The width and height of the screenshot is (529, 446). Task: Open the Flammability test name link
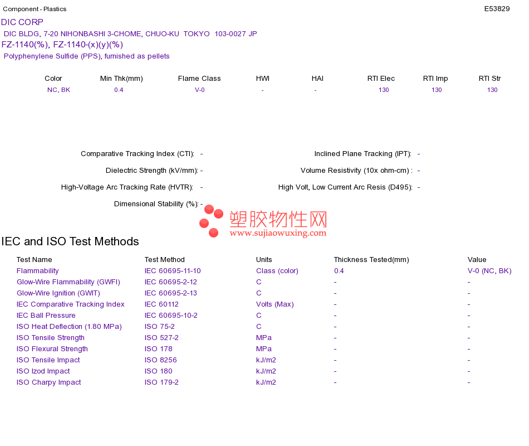tap(37, 271)
